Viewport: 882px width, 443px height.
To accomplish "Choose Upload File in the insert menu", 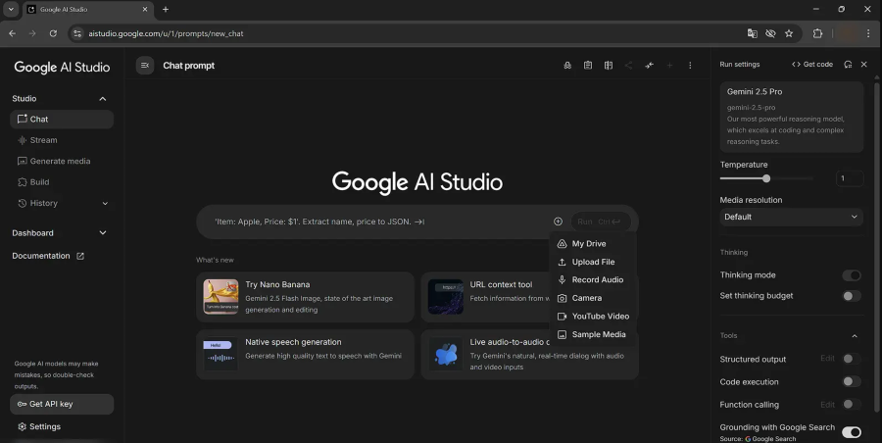I will (x=592, y=262).
